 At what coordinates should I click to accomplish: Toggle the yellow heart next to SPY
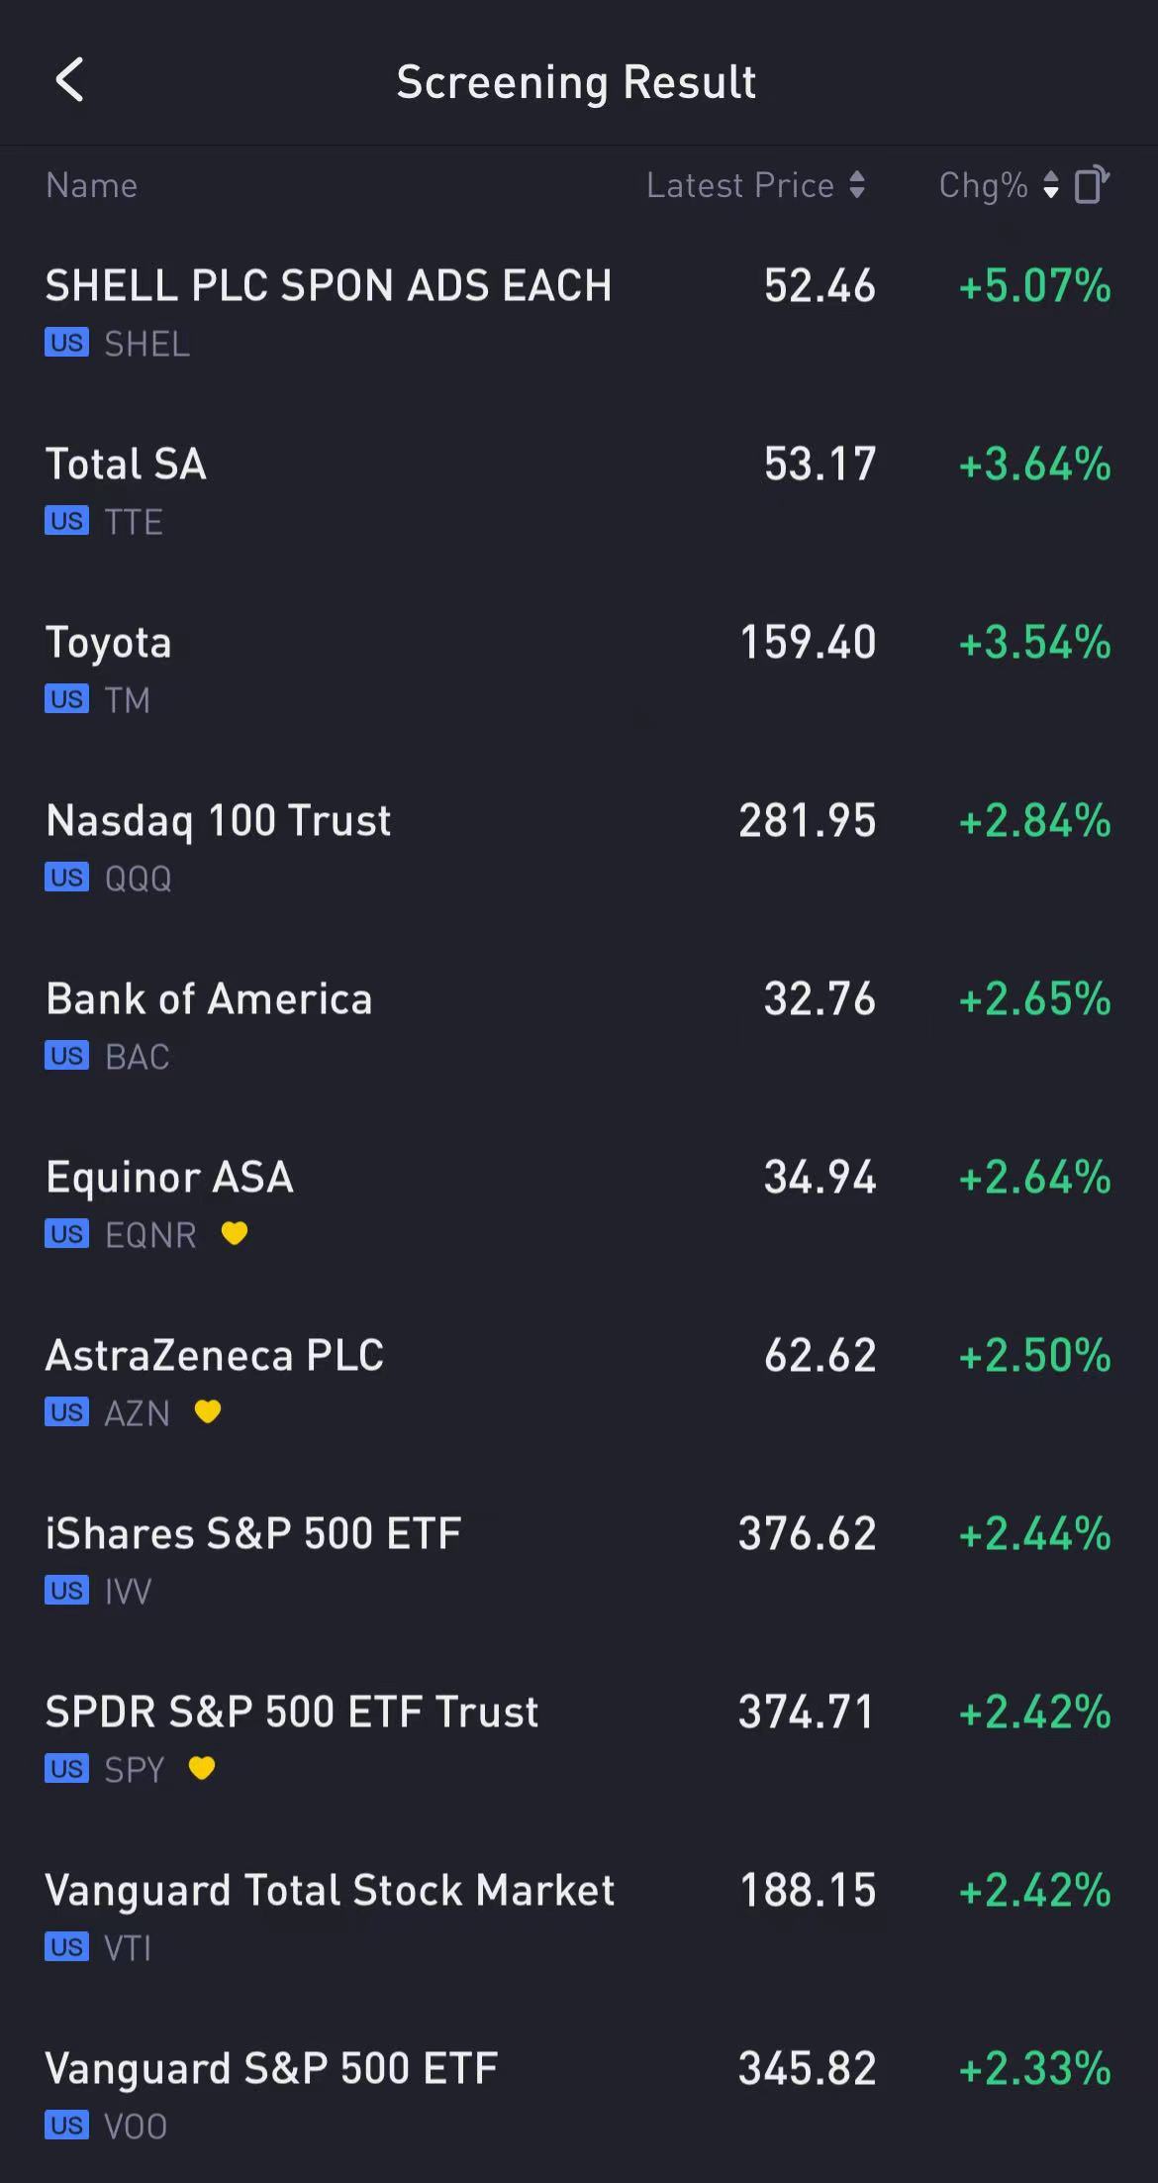point(202,1768)
